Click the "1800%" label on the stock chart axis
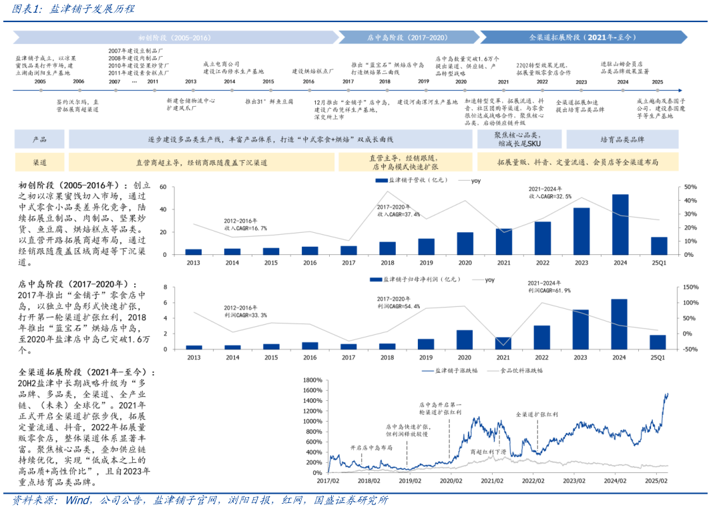 click(x=312, y=380)
